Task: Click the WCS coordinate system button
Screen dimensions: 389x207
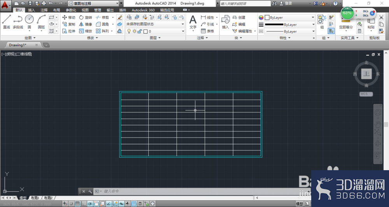Action: (366, 94)
